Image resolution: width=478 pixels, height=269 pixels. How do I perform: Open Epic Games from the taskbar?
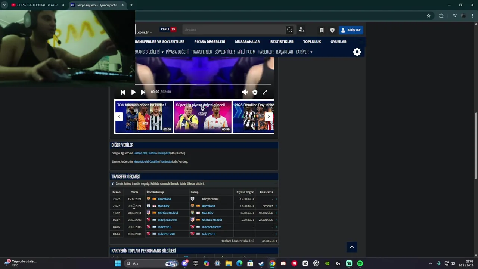(195, 263)
